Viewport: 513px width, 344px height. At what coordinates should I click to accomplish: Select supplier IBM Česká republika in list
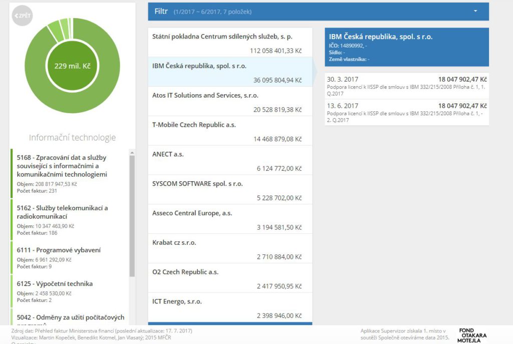coord(230,72)
